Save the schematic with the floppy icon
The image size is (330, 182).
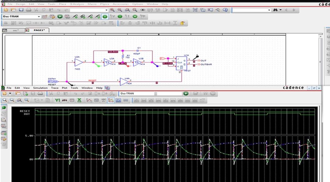coord(21,10)
